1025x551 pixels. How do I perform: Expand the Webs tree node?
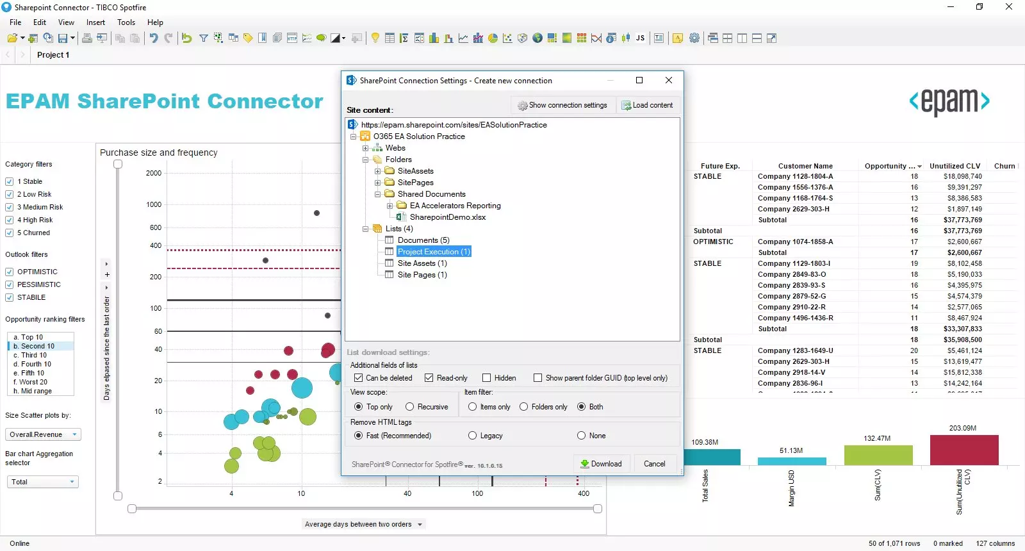(x=365, y=148)
